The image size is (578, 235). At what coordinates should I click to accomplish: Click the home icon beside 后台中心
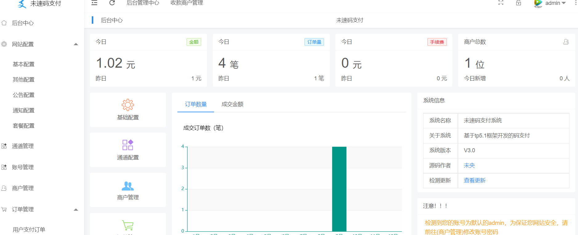[4, 23]
